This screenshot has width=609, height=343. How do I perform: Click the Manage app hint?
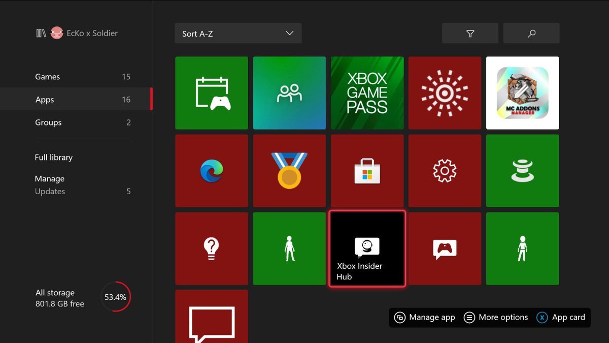pos(425,317)
